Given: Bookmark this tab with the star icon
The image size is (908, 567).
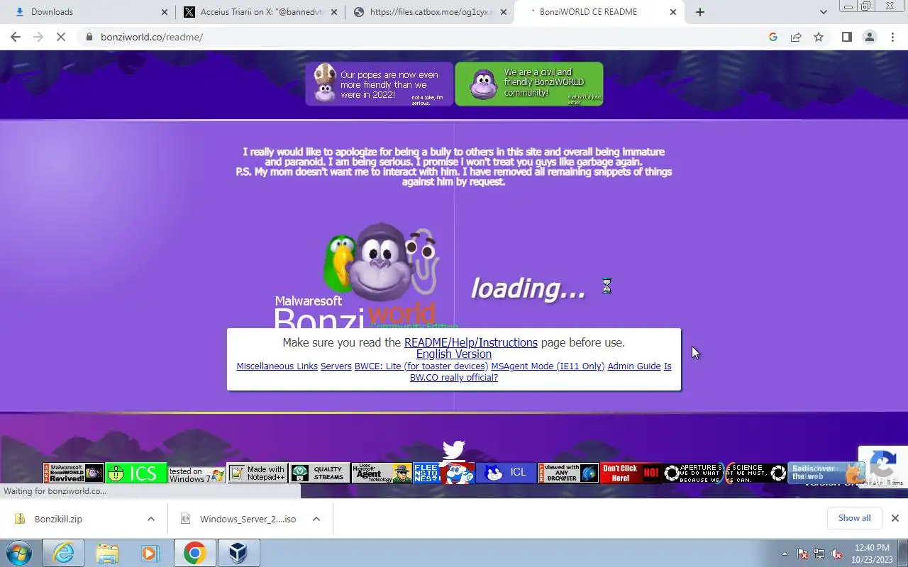Looking at the screenshot, I should coord(819,37).
